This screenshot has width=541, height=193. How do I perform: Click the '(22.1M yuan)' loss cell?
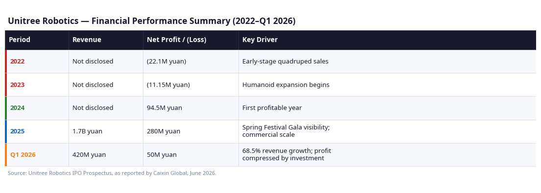(191, 62)
